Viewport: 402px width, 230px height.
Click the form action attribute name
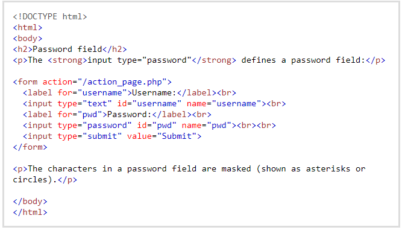(57, 82)
